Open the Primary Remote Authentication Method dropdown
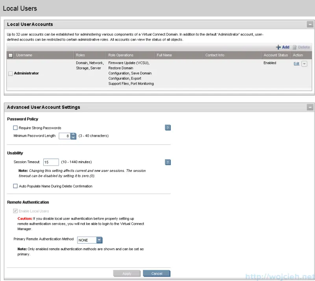This screenshot has width=315, height=281. coord(99,240)
